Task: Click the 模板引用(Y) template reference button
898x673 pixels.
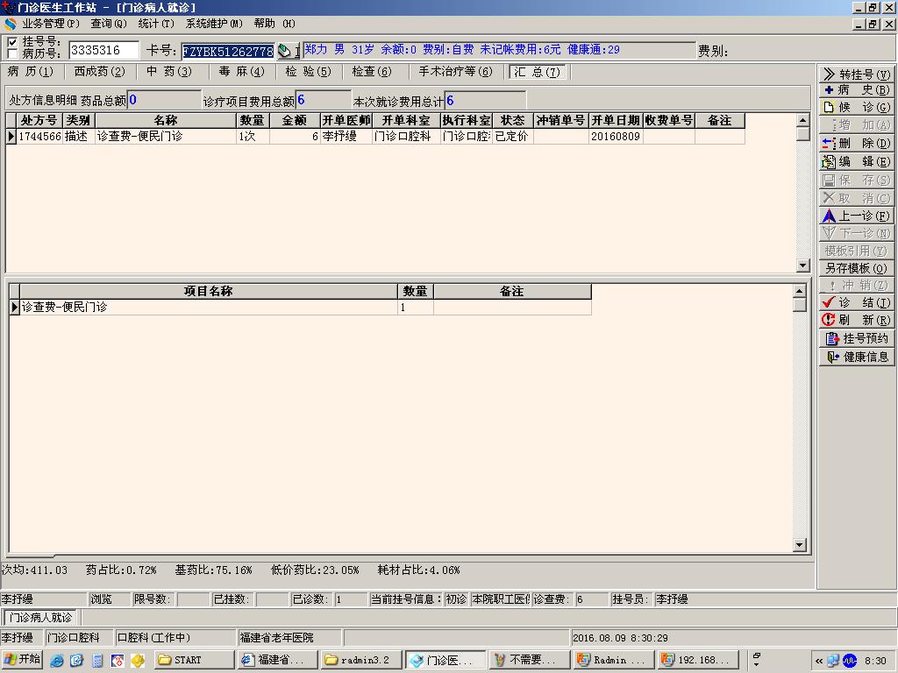Action: pyautogui.click(x=856, y=250)
